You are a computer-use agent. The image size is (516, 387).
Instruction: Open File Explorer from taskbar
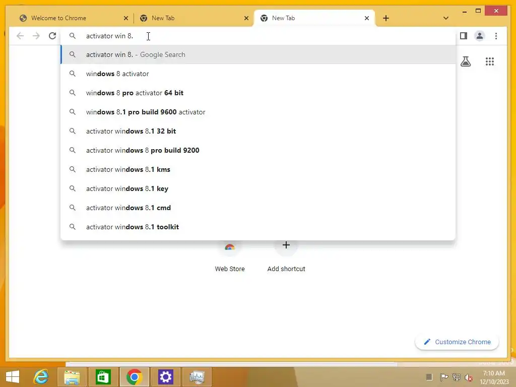tap(72, 377)
